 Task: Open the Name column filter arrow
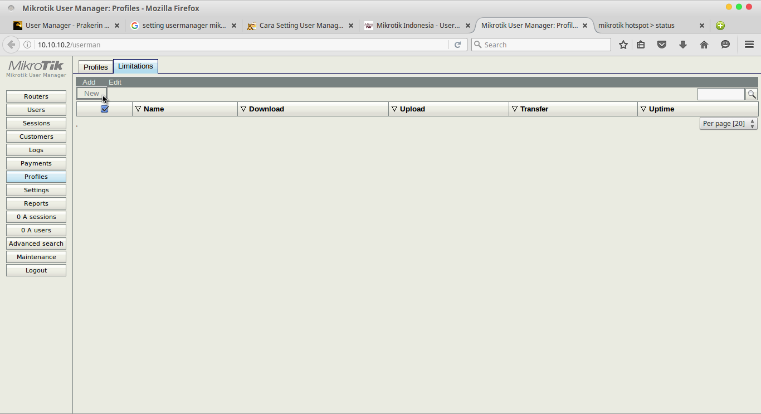click(x=138, y=109)
